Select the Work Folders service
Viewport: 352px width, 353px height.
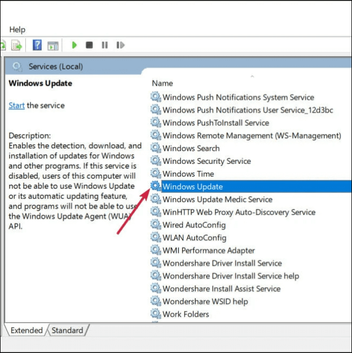click(186, 314)
